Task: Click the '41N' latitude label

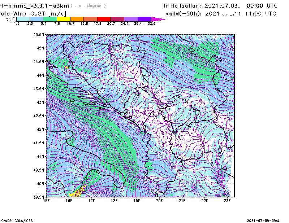Action: [x=40, y=157]
